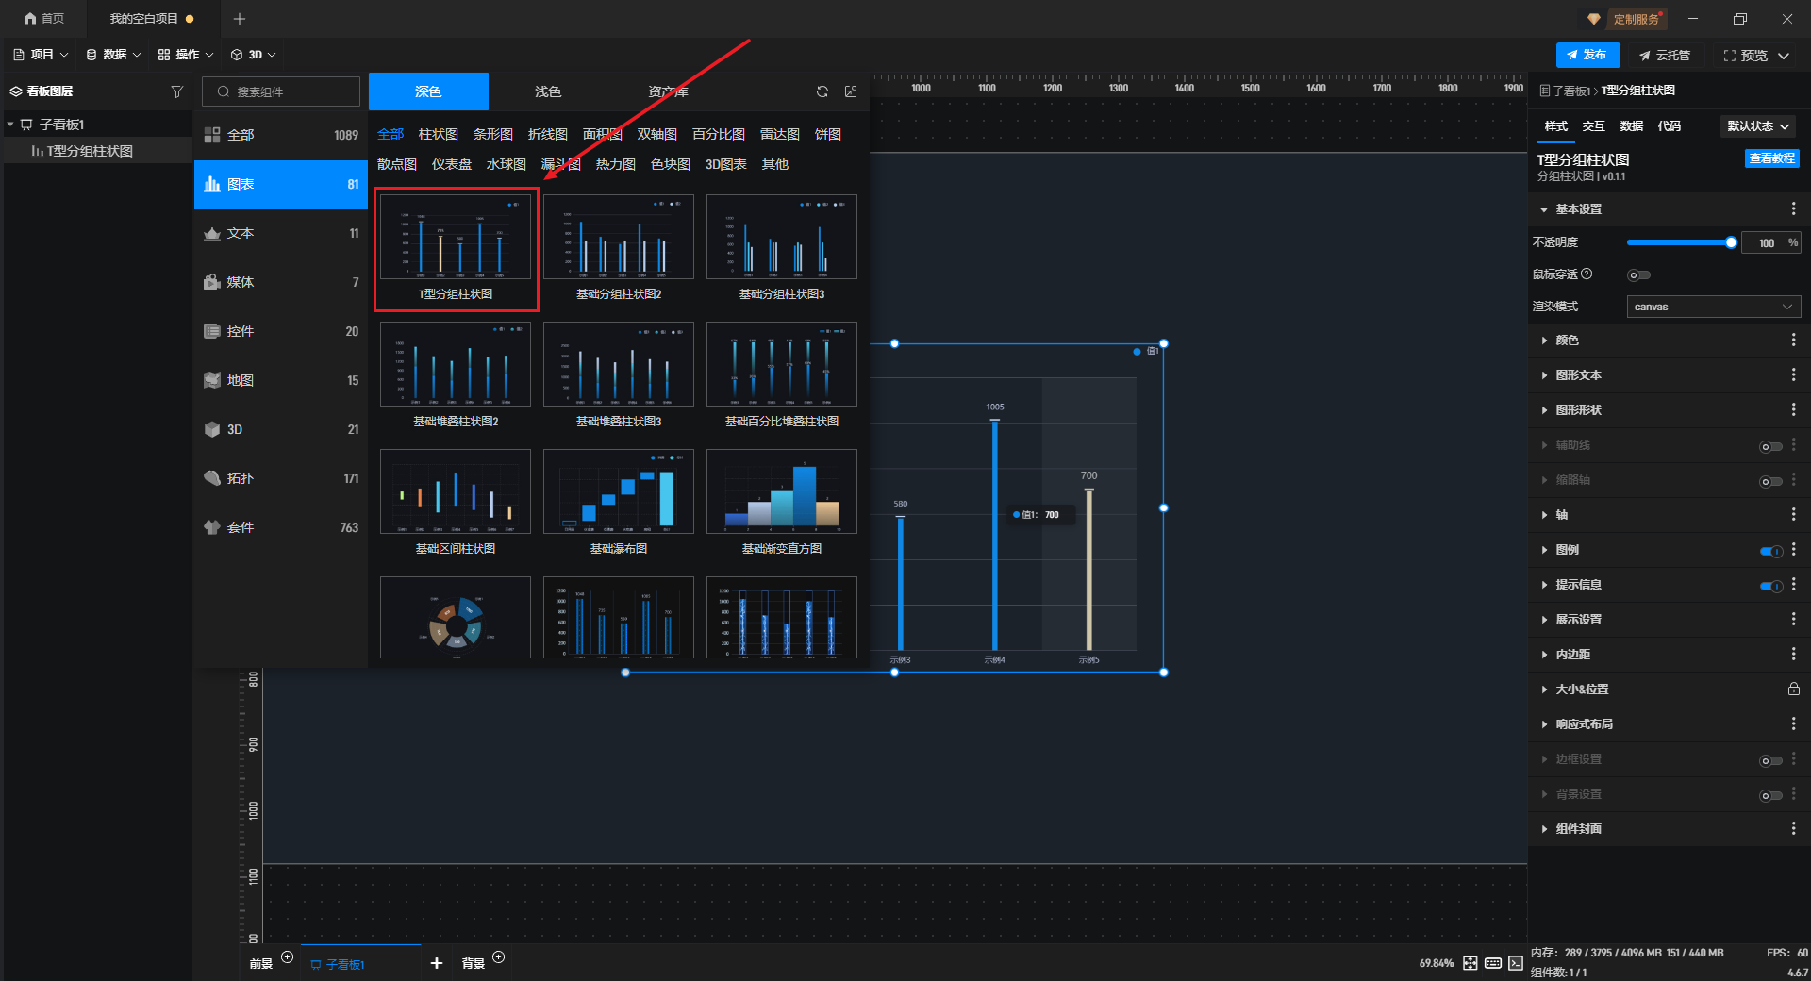Click the lock icon beside 大小&位置
1811x981 pixels.
pos(1793,690)
